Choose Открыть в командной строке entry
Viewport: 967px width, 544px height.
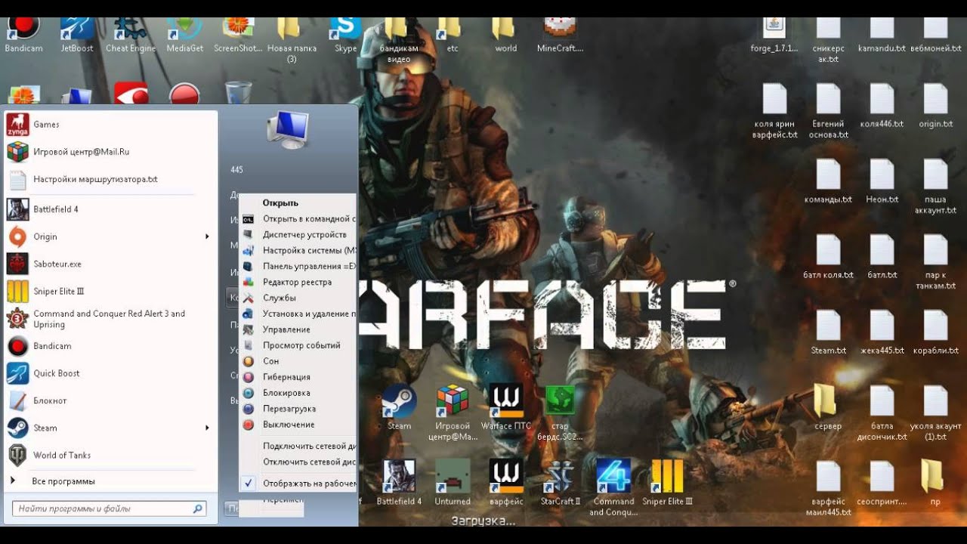coord(298,218)
